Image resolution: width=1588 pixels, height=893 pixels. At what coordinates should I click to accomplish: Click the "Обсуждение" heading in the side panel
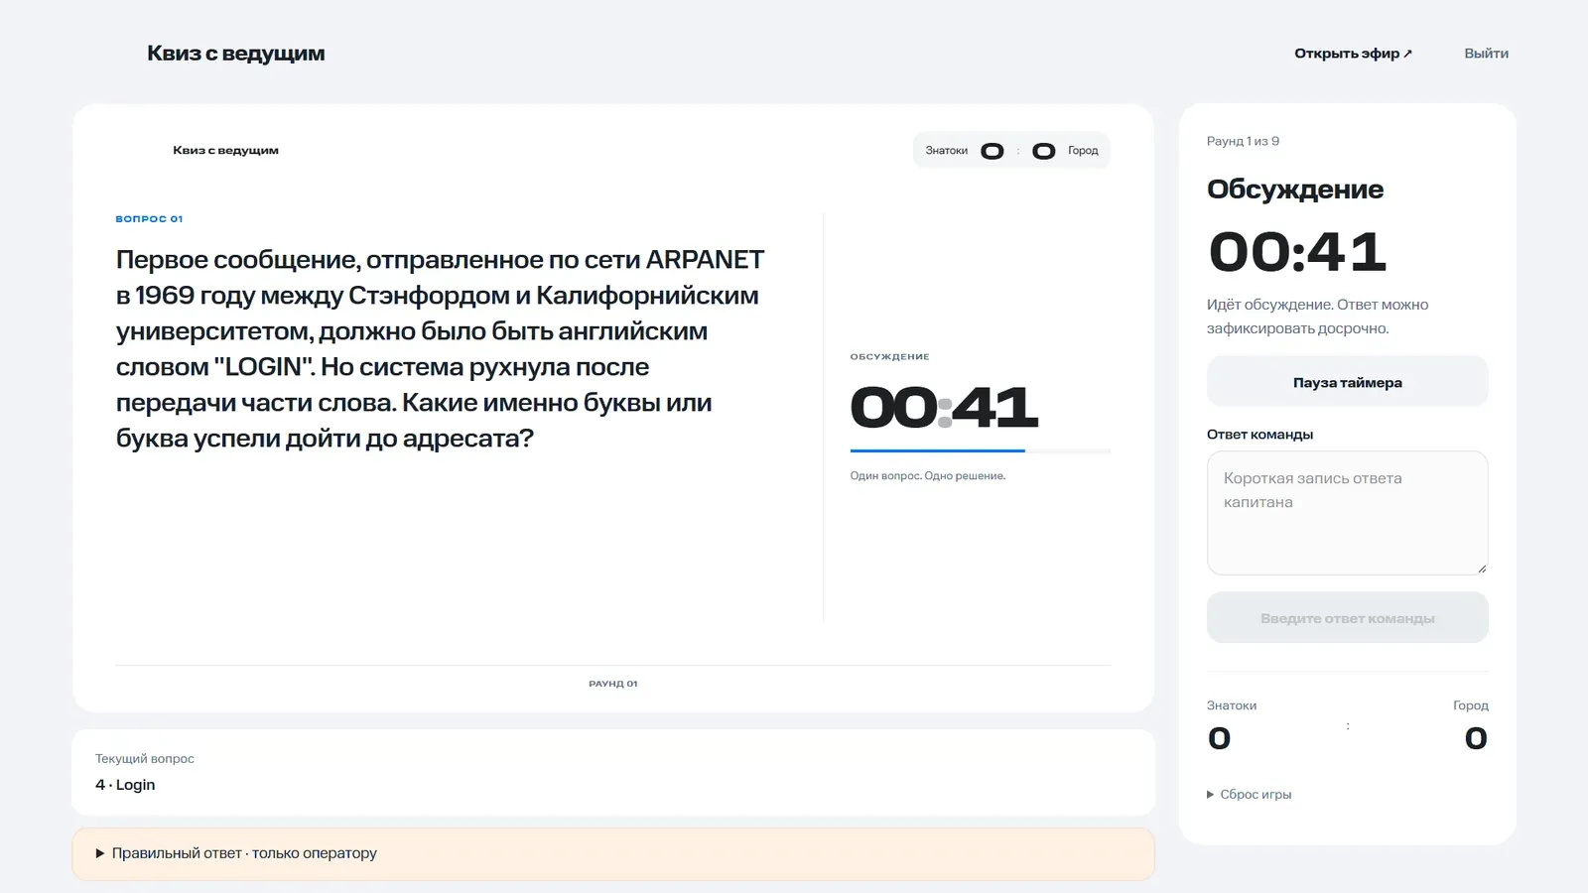pos(1295,190)
